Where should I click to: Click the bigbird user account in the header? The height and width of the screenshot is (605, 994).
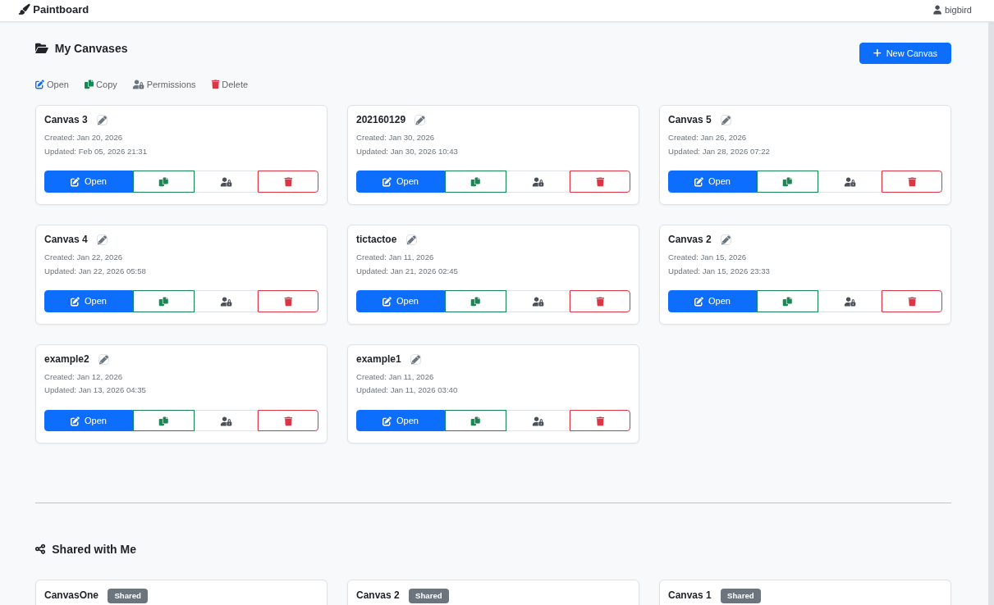(x=951, y=10)
